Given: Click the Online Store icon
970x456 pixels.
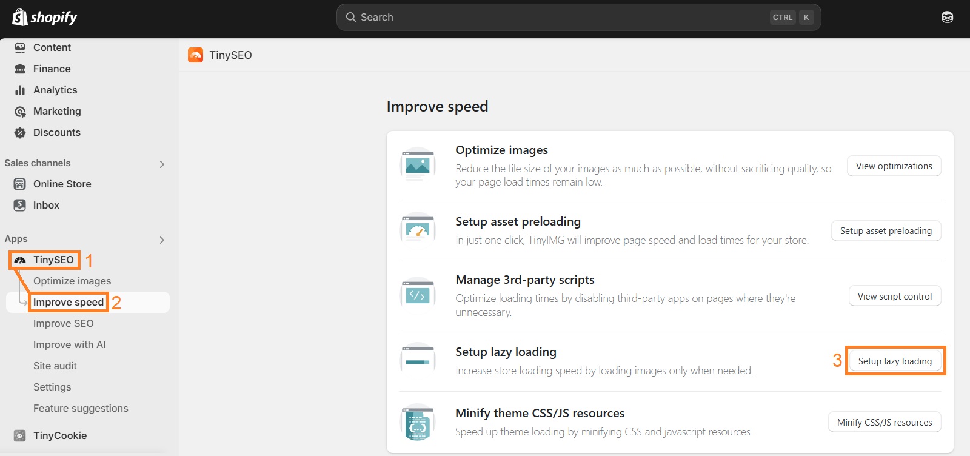Looking at the screenshot, I should (x=20, y=184).
